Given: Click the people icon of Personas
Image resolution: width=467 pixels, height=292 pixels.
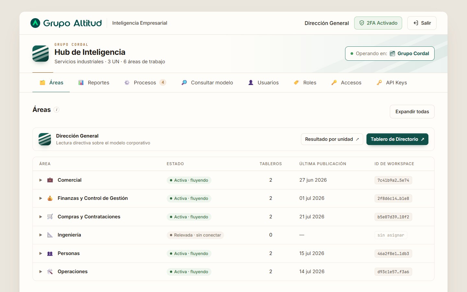Looking at the screenshot, I should click(50, 253).
